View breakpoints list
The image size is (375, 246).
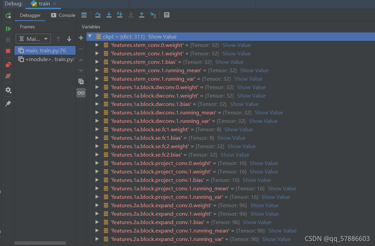8,64
